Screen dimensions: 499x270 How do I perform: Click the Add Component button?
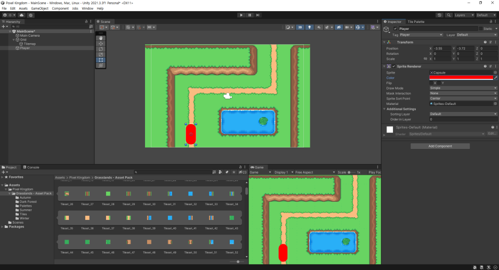tap(440, 146)
